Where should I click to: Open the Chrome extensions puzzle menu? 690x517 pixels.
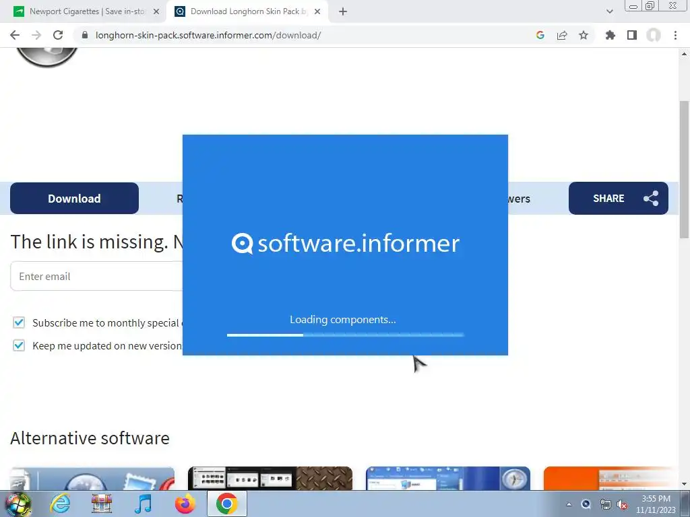(x=610, y=35)
